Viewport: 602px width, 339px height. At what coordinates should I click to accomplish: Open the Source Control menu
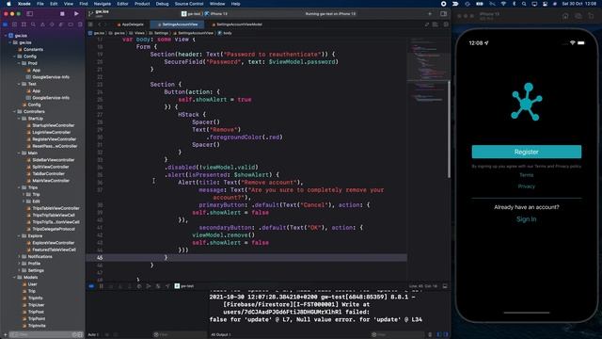click(x=189, y=4)
